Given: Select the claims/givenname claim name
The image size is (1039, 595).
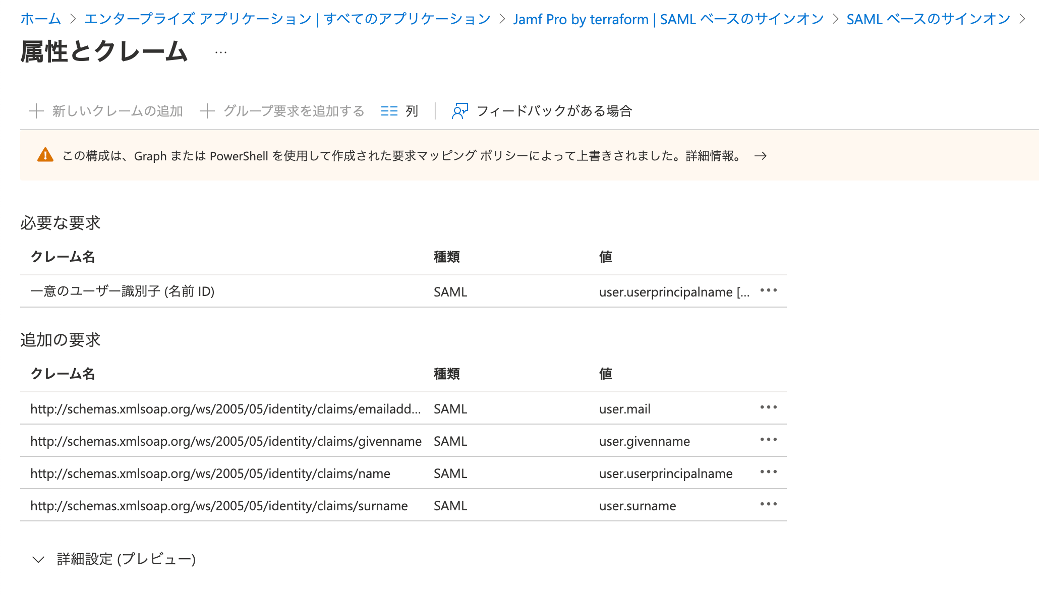Looking at the screenshot, I should tap(226, 441).
